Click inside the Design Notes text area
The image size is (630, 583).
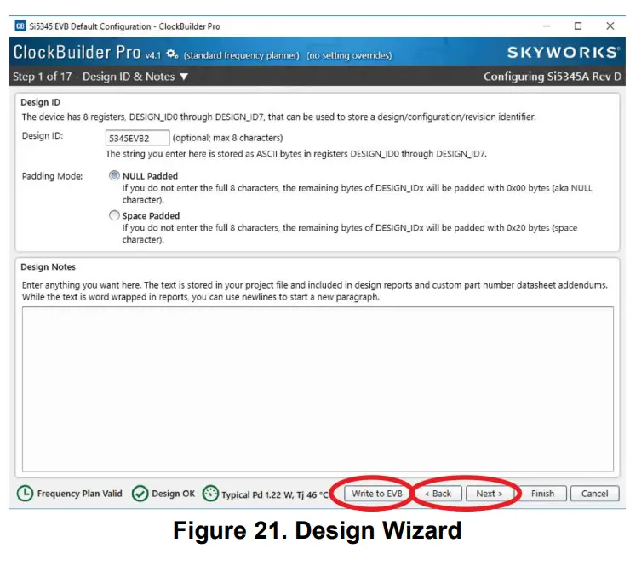coord(318,389)
